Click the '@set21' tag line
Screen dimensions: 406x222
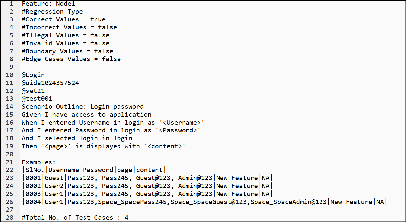(33, 91)
